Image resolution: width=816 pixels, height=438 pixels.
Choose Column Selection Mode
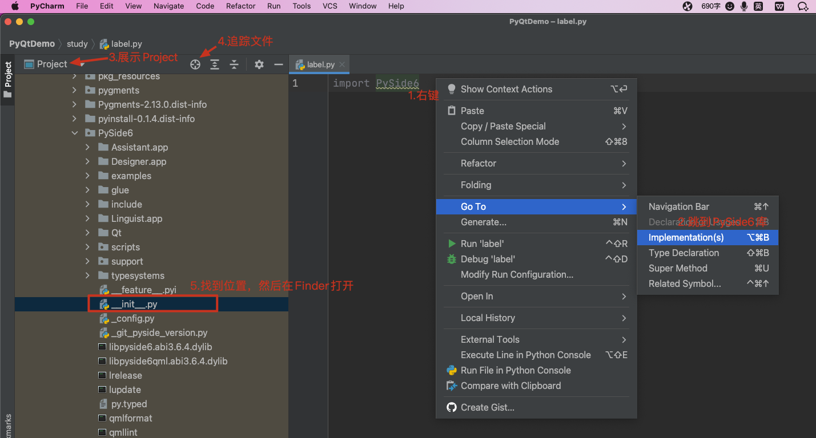pyautogui.click(x=536, y=141)
